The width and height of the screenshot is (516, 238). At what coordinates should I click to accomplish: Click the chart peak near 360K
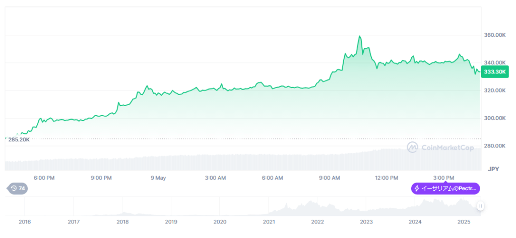click(359, 36)
